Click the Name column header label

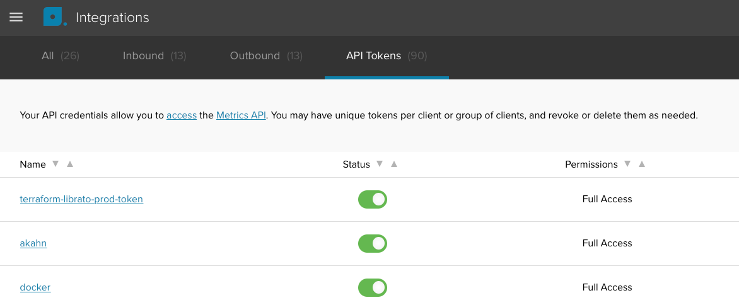pos(33,164)
